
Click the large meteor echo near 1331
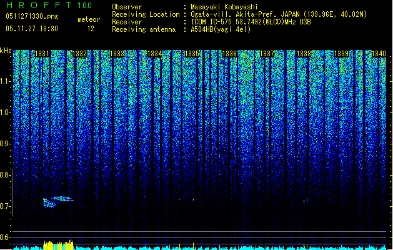[58, 202]
